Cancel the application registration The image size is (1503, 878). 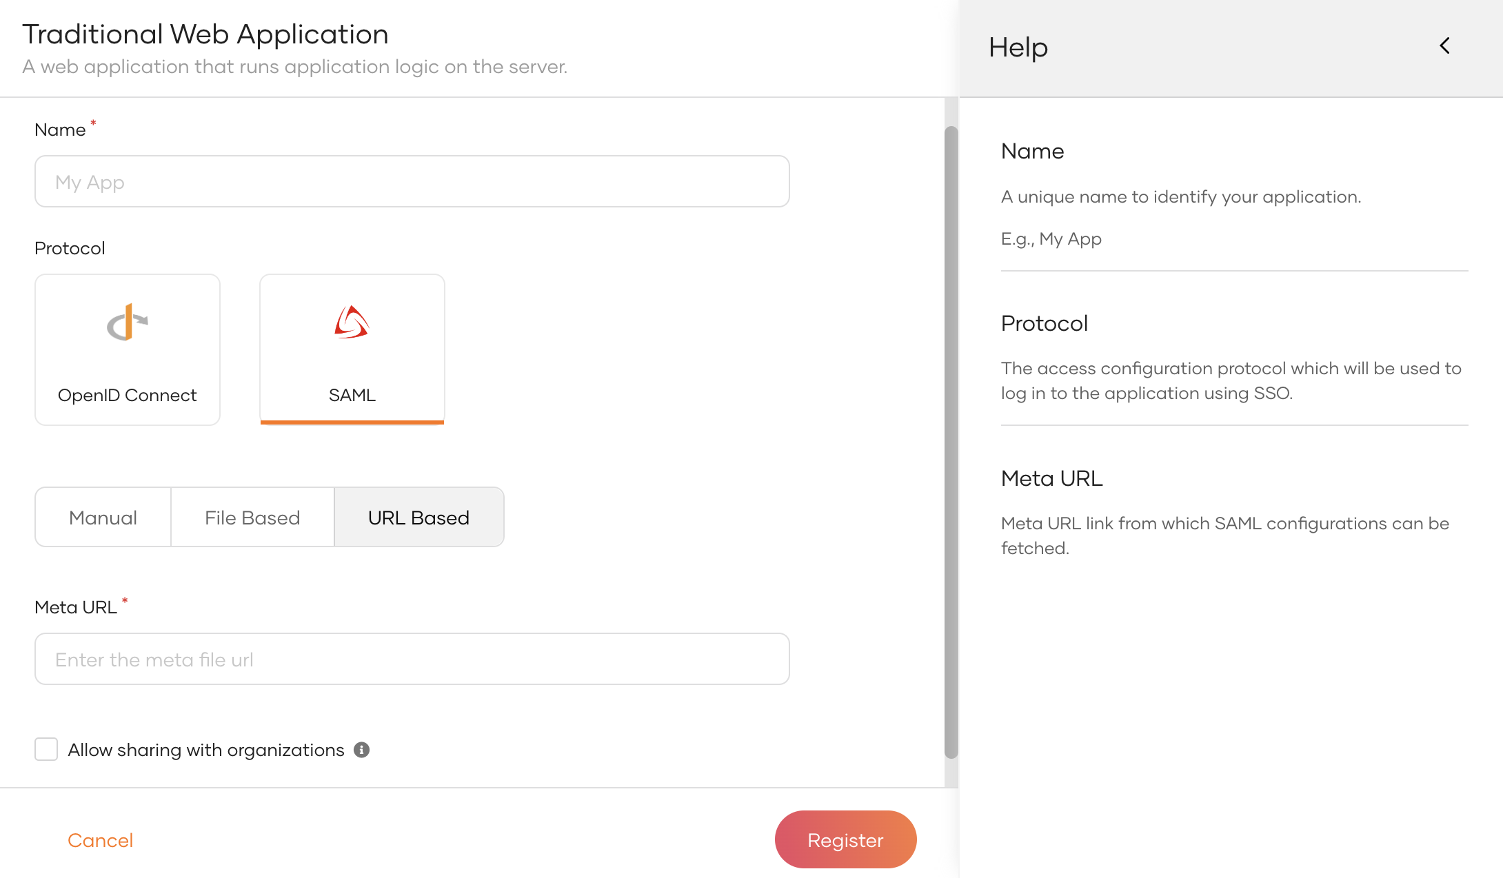(100, 840)
